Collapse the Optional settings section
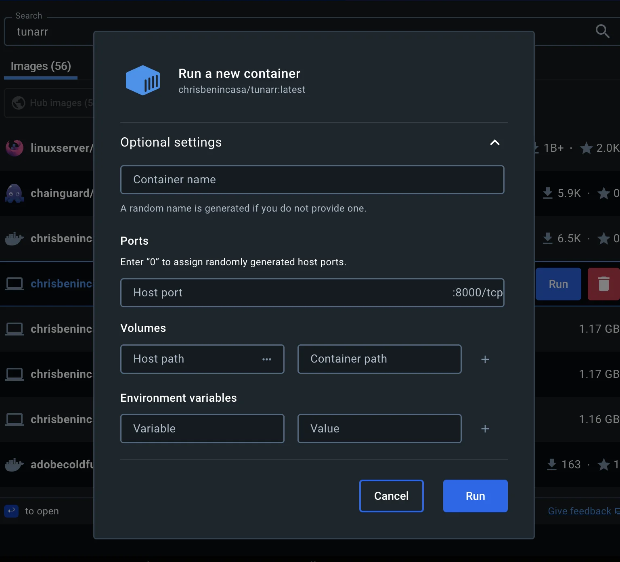 pos(494,143)
